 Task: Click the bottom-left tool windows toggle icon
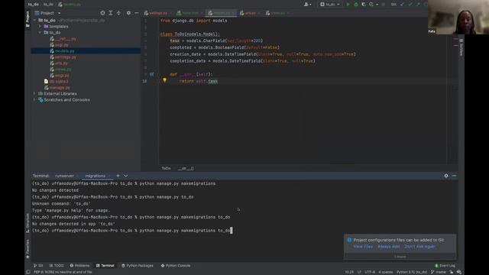(x=28, y=272)
